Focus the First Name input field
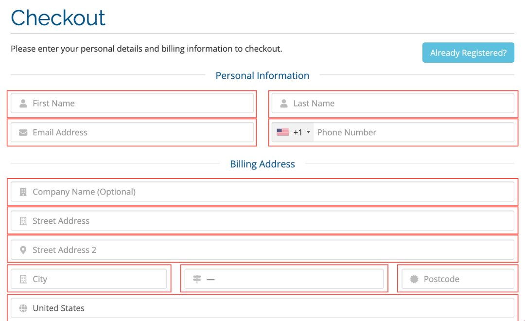This screenshot has height=321, width=525. (132, 103)
